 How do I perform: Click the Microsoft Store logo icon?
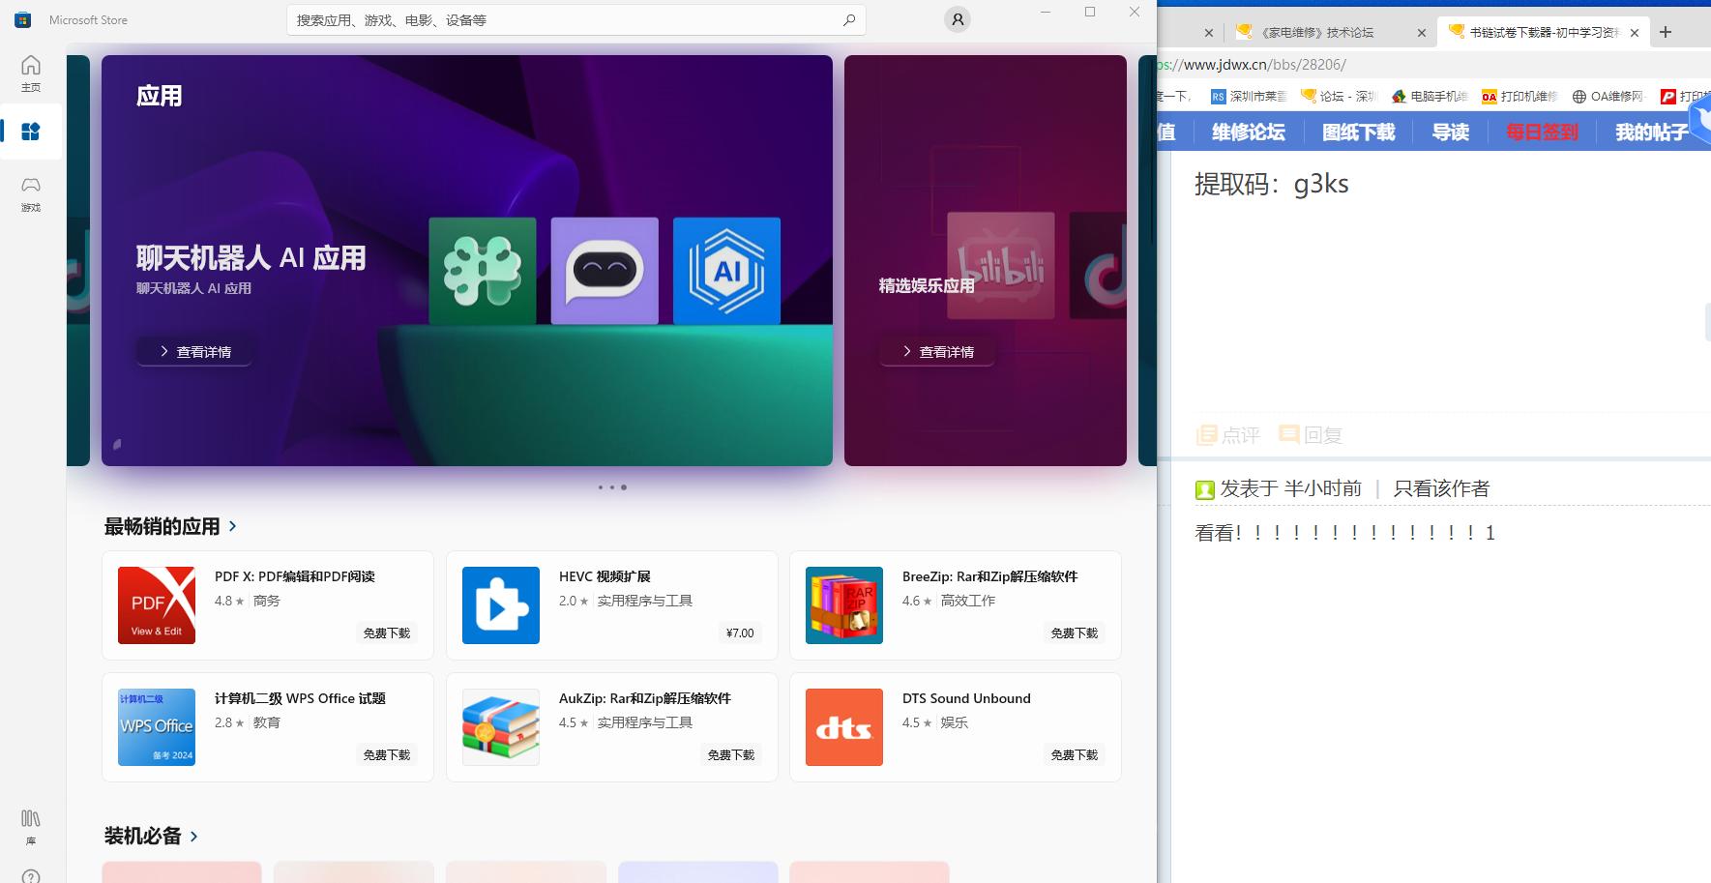[x=23, y=19]
